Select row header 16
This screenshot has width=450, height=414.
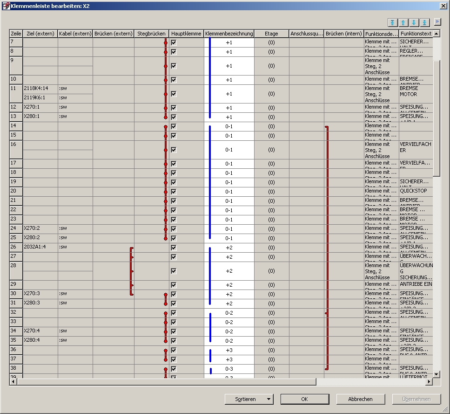(x=16, y=150)
